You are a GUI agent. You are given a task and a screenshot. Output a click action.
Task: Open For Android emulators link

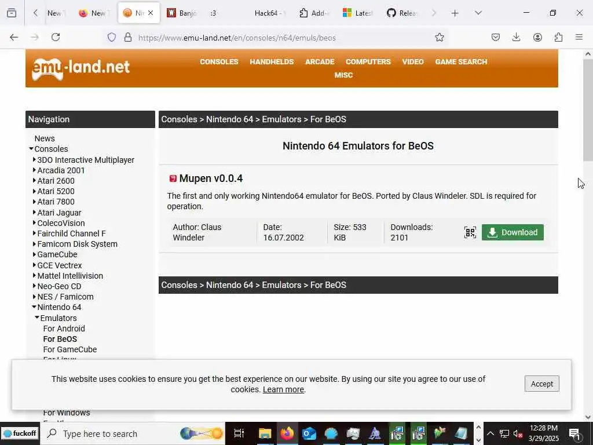[64, 329]
